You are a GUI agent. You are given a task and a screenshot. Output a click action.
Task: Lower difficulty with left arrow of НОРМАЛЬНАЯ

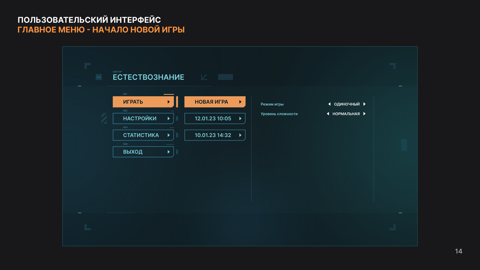tap(328, 114)
